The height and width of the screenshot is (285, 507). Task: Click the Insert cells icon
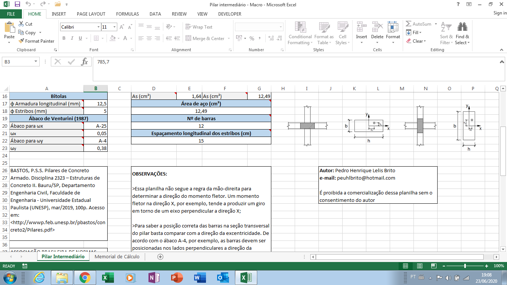362,27
